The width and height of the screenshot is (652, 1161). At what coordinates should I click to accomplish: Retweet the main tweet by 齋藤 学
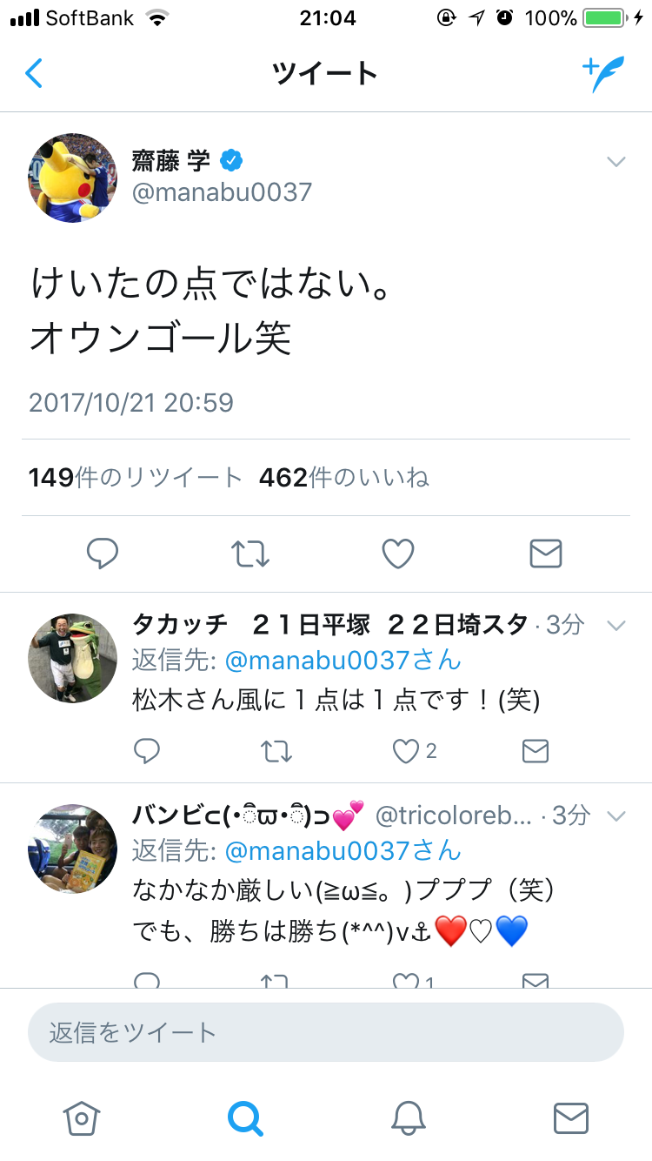(250, 554)
